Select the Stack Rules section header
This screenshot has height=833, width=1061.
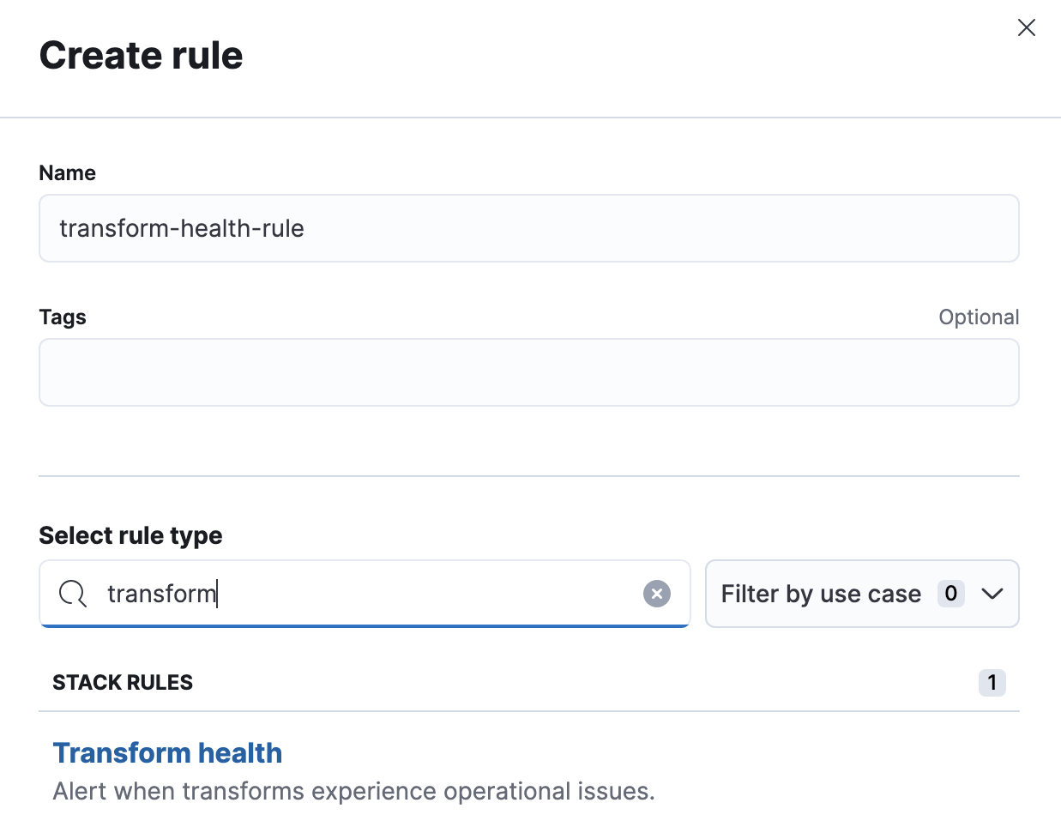pyautogui.click(x=123, y=682)
